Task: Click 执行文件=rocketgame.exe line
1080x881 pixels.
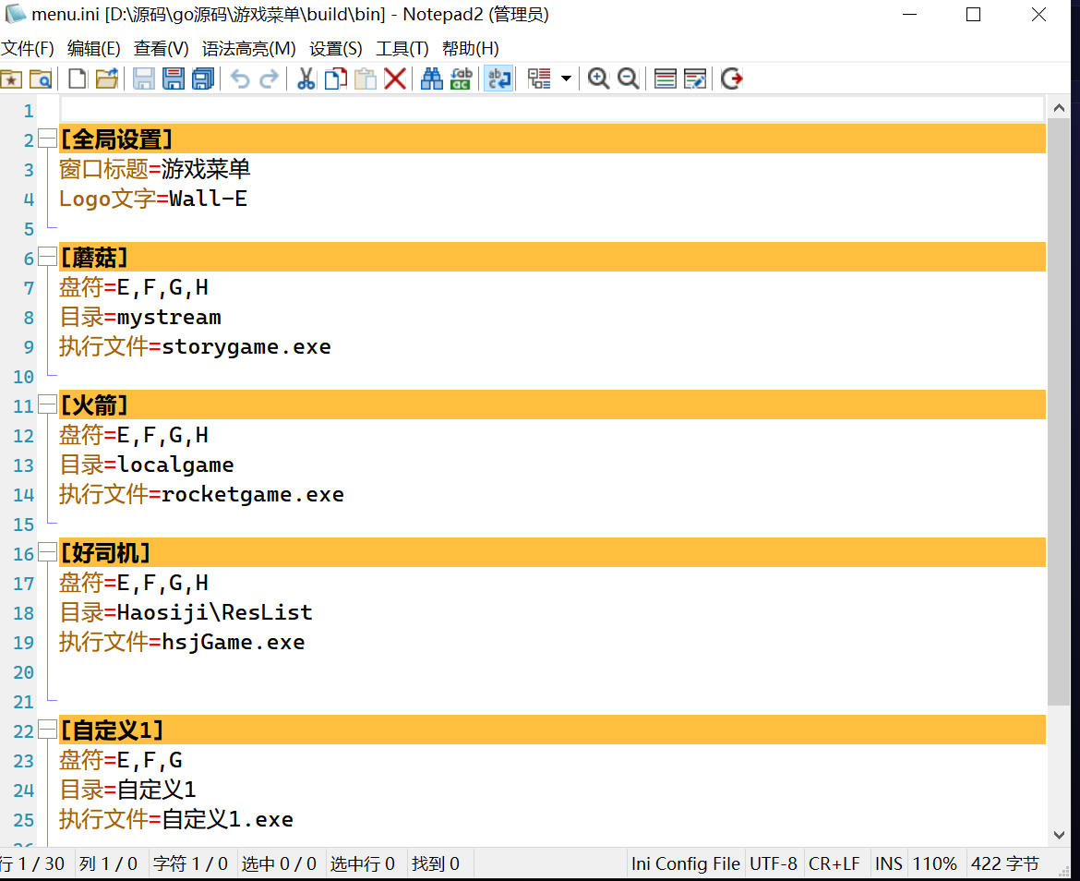Action: pyautogui.click(x=201, y=494)
